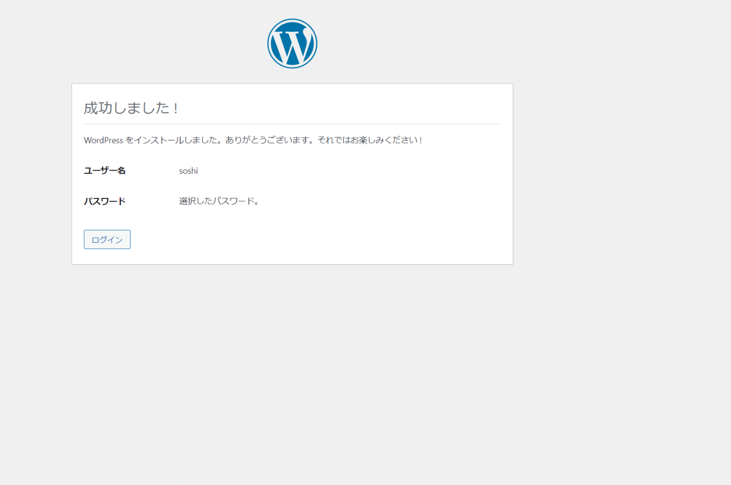Click the WordPress をインストールしました message
Image resolution: width=731 pixels, height=485 pixels.
(x=253, y=140)
